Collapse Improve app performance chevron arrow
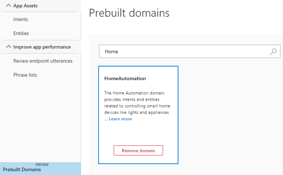 [x=9, y=47]
